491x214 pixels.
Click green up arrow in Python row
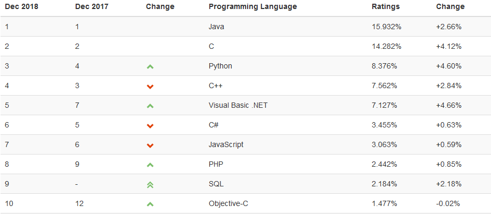tap(150, 66)
